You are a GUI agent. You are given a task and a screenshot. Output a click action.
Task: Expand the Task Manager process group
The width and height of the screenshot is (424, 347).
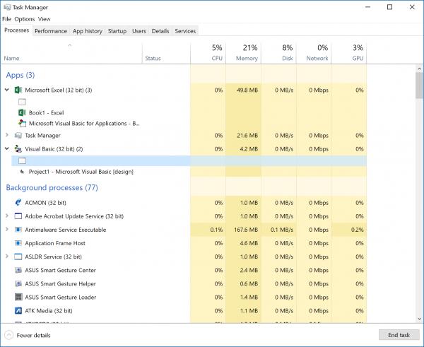pyautogui.click(x=7, y=135)
